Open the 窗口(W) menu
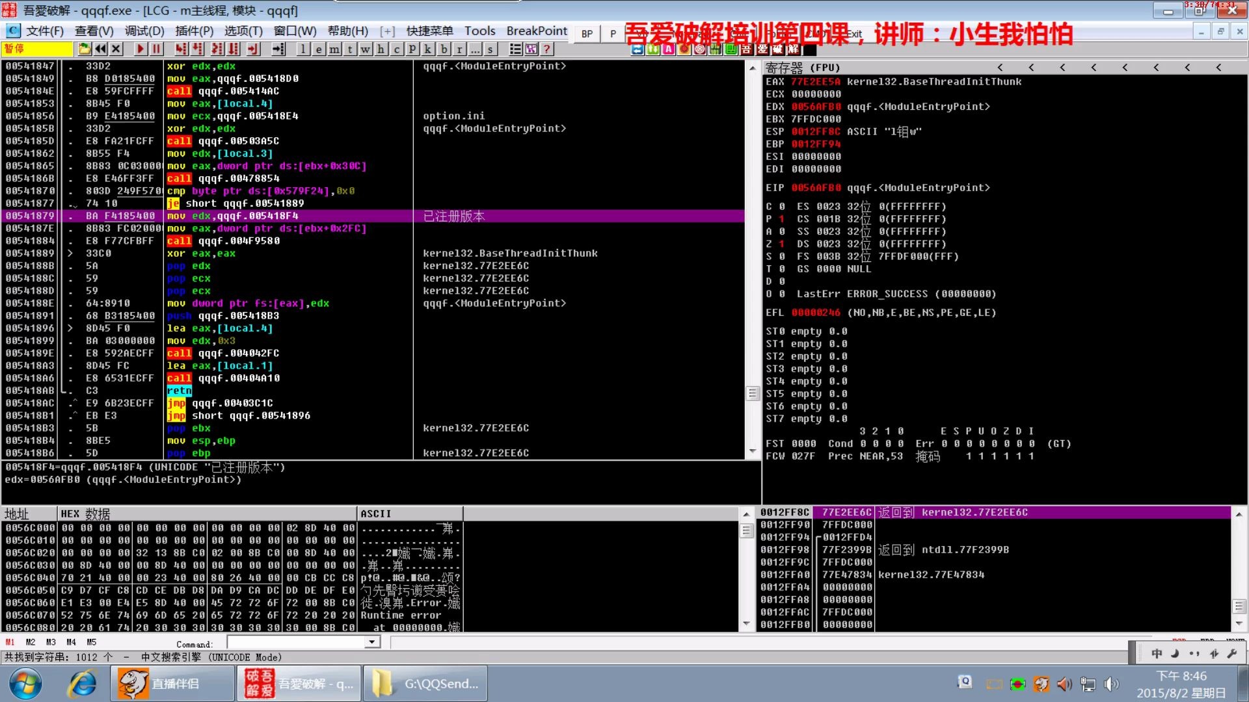 coord(295,31)
